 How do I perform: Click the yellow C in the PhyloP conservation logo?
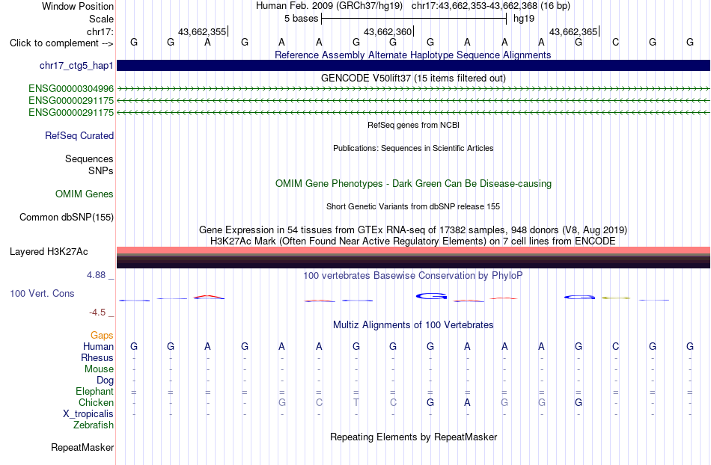coord(615,298)
